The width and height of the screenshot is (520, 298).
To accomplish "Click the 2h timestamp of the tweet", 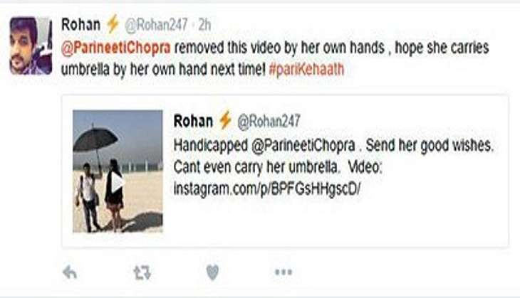I will (204, 25).
